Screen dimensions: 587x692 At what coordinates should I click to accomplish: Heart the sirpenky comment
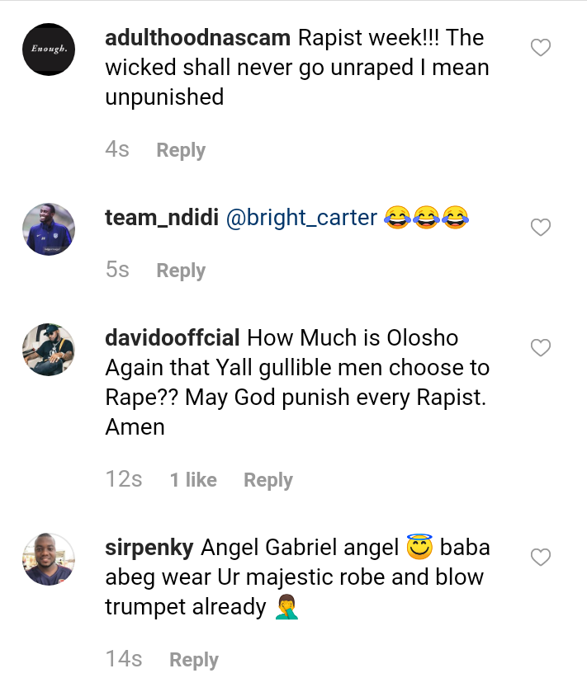point(540,558)
